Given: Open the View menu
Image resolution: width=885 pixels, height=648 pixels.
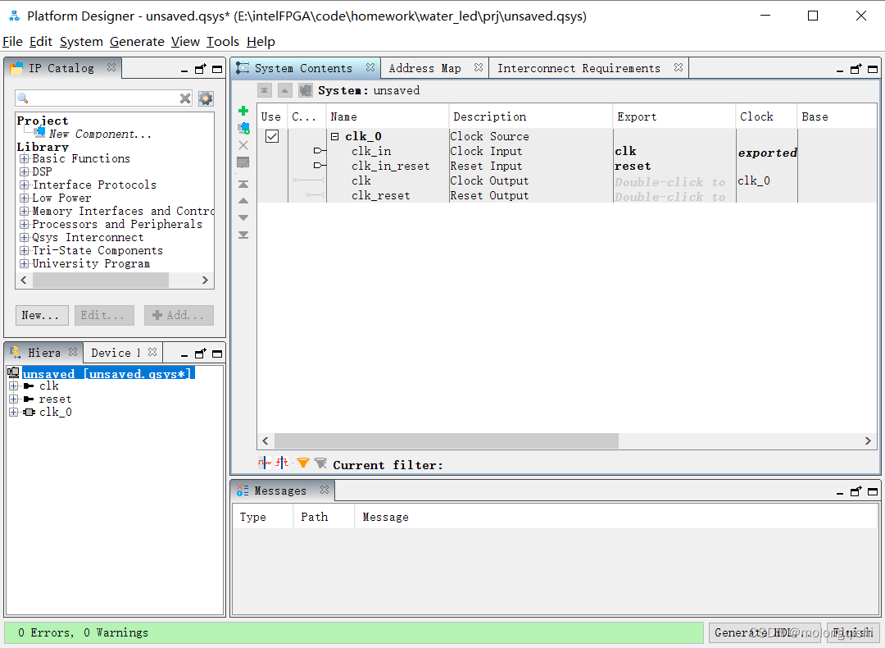Looking at the screenshot, I should (x=186, y=42).
